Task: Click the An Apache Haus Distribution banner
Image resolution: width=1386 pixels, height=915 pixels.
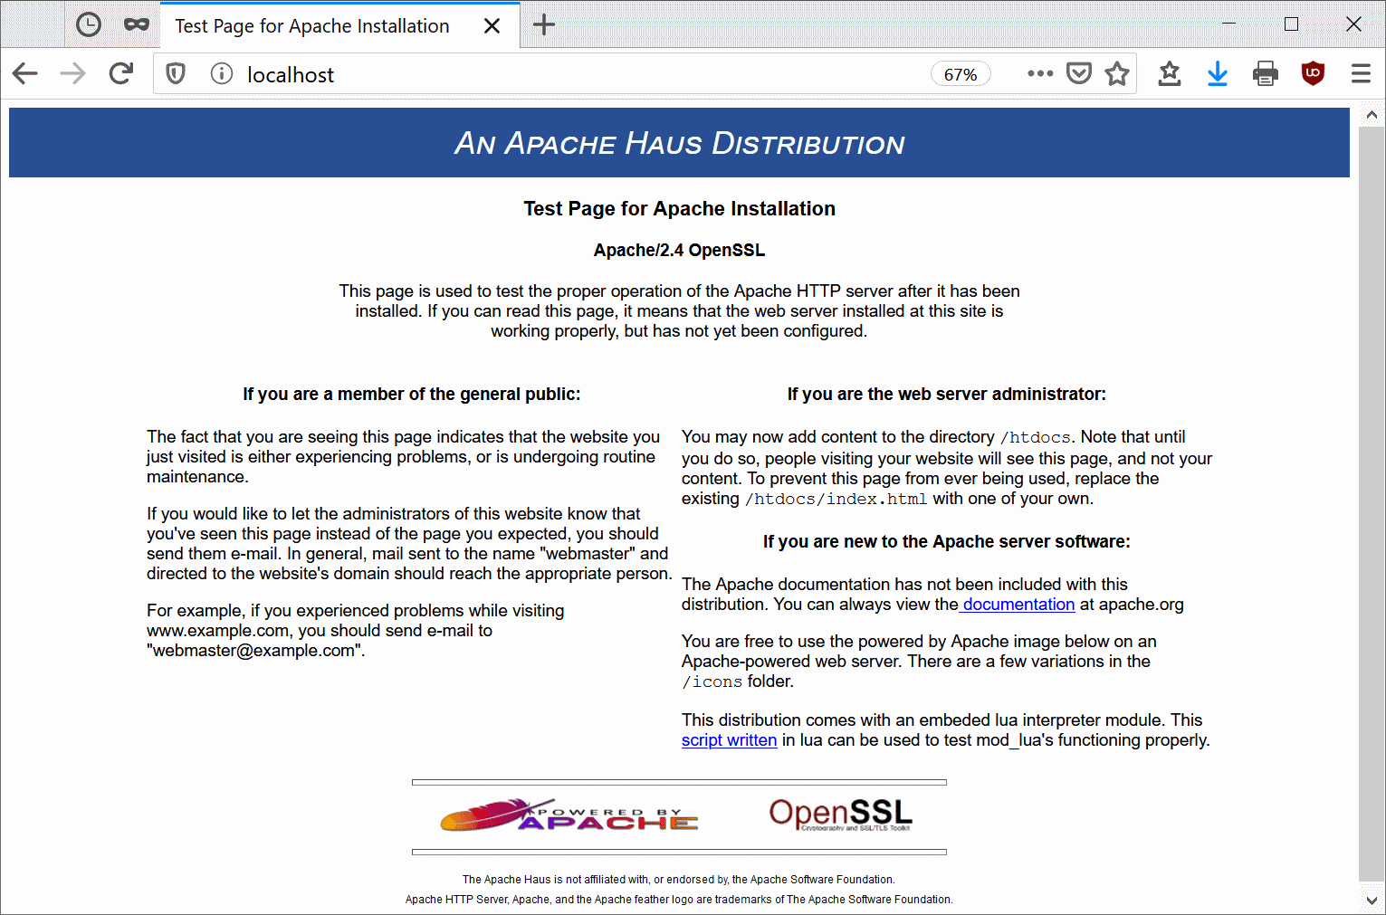Action: point(679,143)
